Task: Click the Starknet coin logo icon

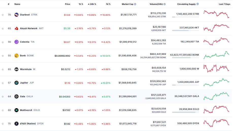Action: pyautogui.click(x=16, y=15)
